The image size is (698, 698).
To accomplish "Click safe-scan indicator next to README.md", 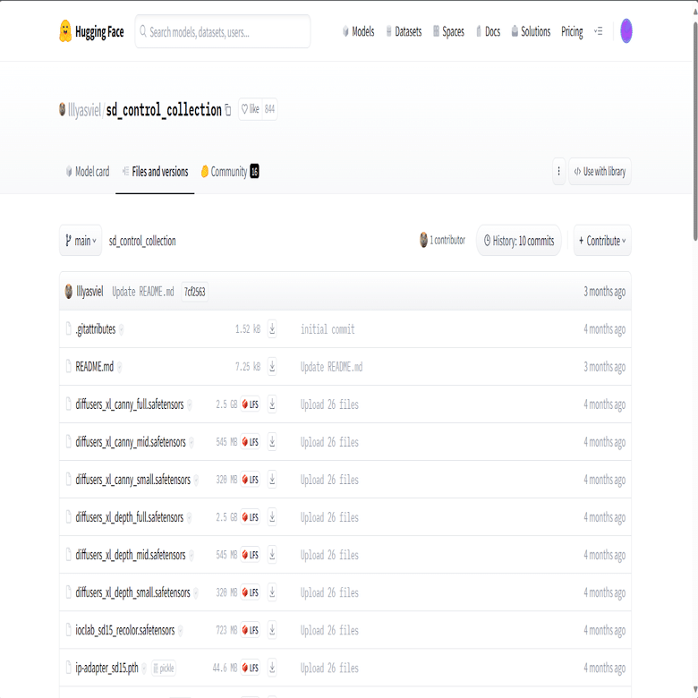I will pyautogui.click(x=119, y=367).
